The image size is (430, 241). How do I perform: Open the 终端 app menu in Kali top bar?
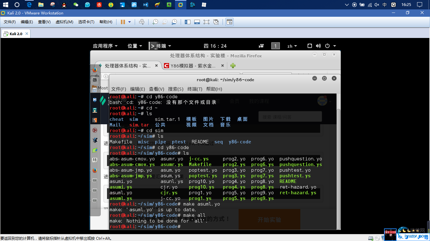tap(161, 46)
